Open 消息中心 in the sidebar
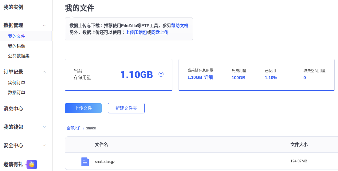This screenshot has width=338, height=171. point(13,109)
